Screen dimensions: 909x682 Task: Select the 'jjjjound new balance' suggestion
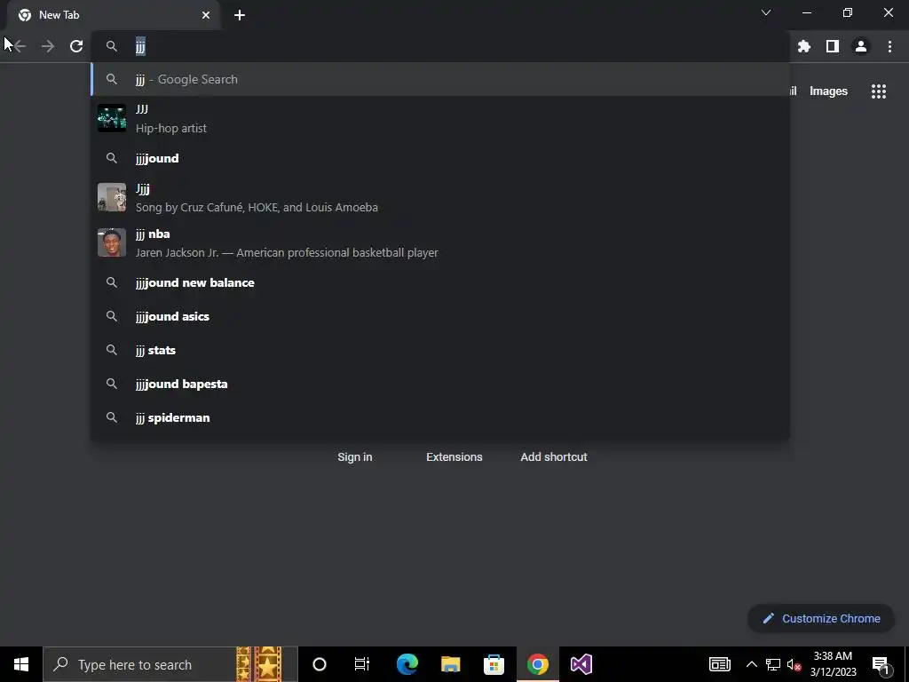point(440,283)
